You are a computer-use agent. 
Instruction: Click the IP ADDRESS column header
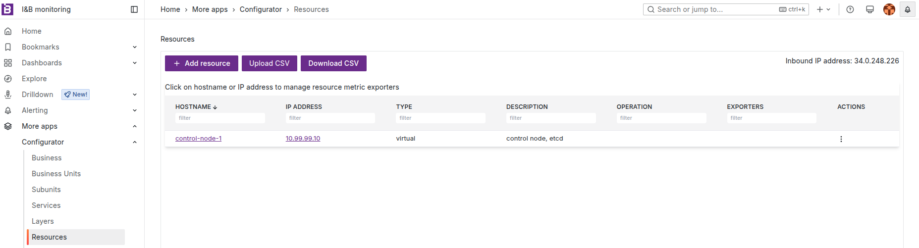point(304,107)
